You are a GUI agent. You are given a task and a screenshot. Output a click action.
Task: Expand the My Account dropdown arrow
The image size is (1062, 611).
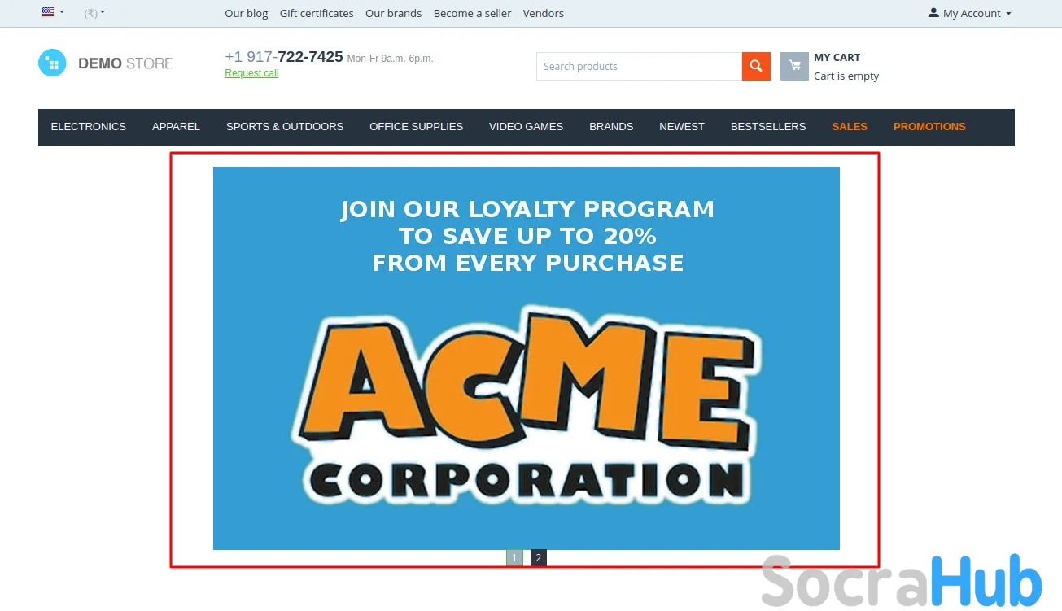click(1008, 14)
